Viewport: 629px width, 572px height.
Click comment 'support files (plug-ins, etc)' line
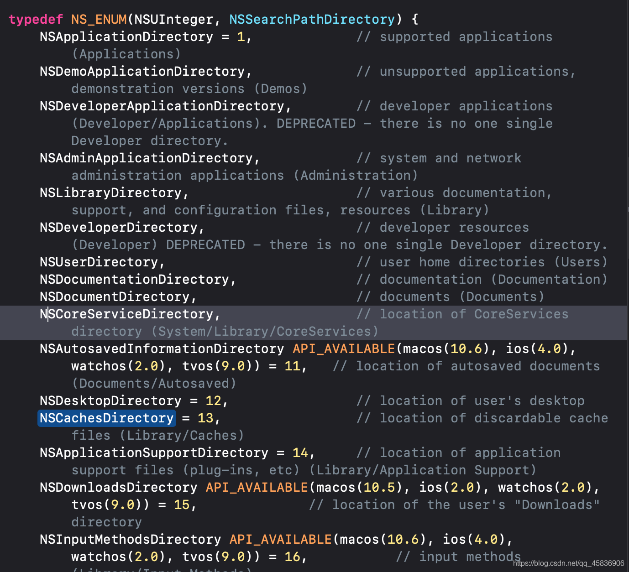coord(304,470)
